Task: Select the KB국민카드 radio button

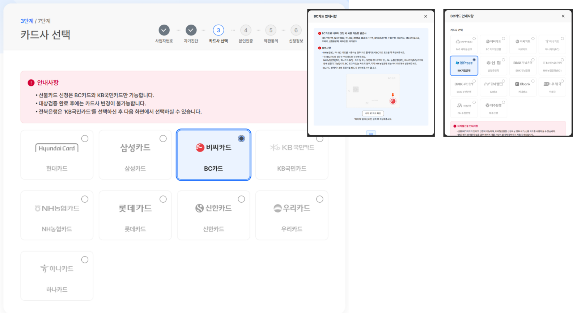Action: pyautogui.click(x=320, y=139)
